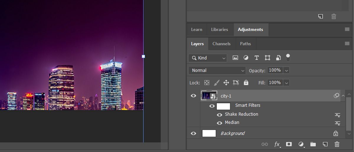Image resolution: width=354 pixels, height=152 pixels.
Task: Click the city-1 layer name
Action: (226, 96)
